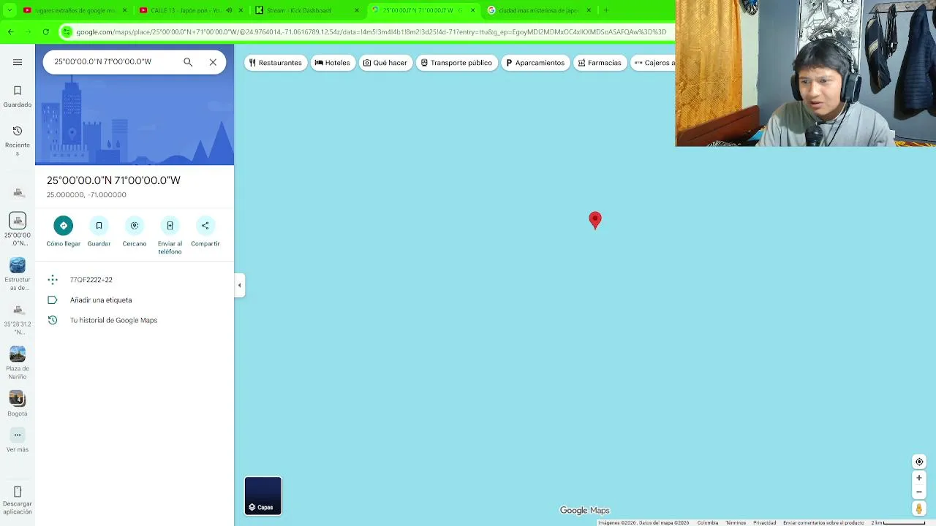Open Guardado saved places in sidebar
936x526 pixels.
(18, 96)
